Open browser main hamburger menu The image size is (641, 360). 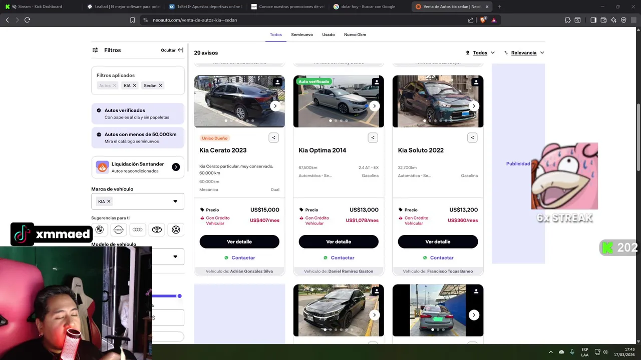(633, 20)
